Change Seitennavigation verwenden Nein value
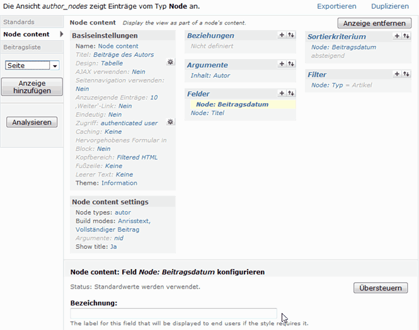 pyautogui.click(x=82, y=89)
